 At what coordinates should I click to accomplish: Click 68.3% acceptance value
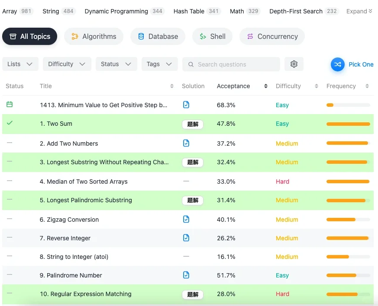226,105
